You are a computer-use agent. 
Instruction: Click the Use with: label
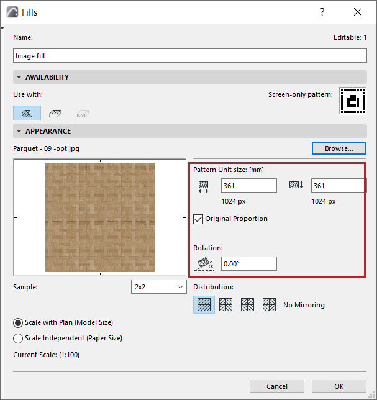pyautogui.click(x=28, y=94)
